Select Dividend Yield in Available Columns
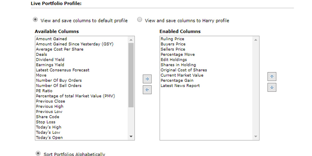The width and height of the screenshot is (312, 156). pos(50,60)
